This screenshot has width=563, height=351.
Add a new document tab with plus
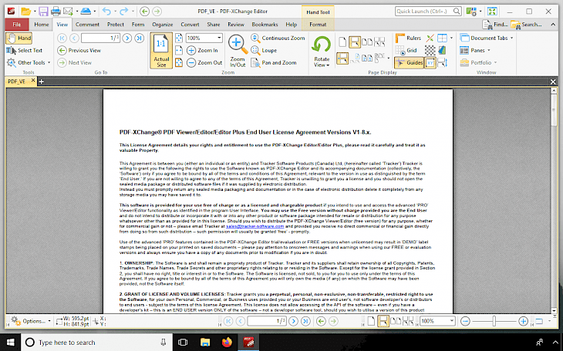42,82
